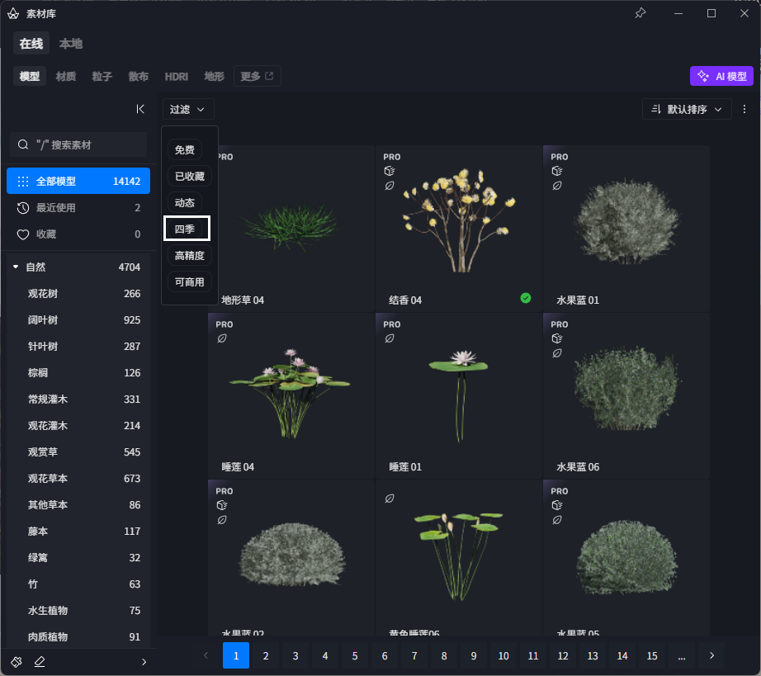Click the 搜索素材 search field

point(78,144)
